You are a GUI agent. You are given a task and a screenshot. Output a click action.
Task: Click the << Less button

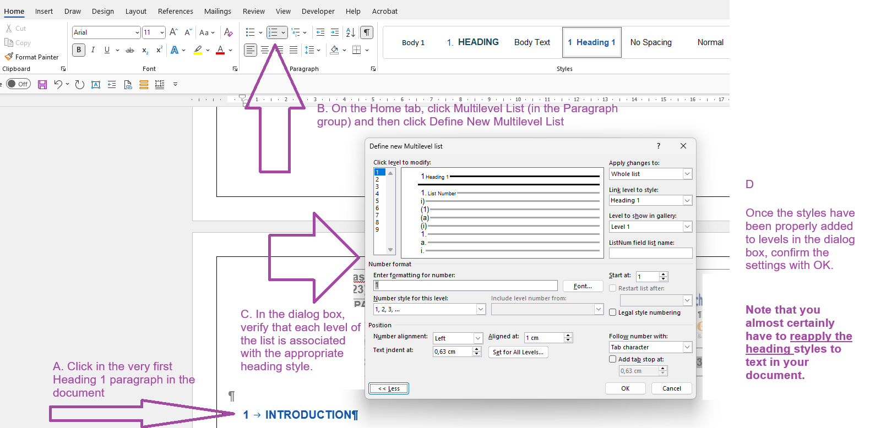click(x=389, y=388)
